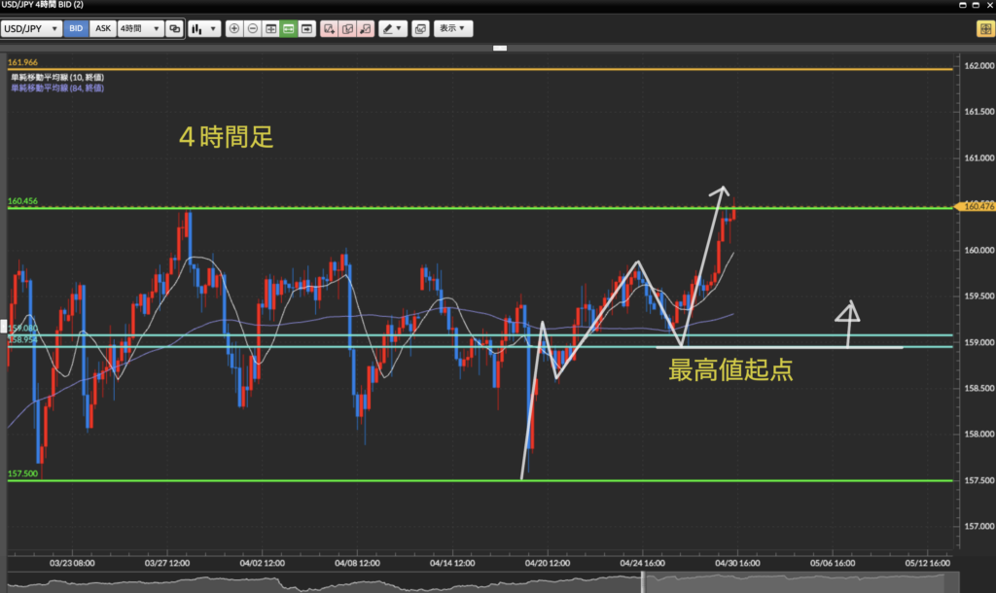Open the pencil drawing tools dropdown
This screenshot has width=996, height=593.
pos(393,29)
